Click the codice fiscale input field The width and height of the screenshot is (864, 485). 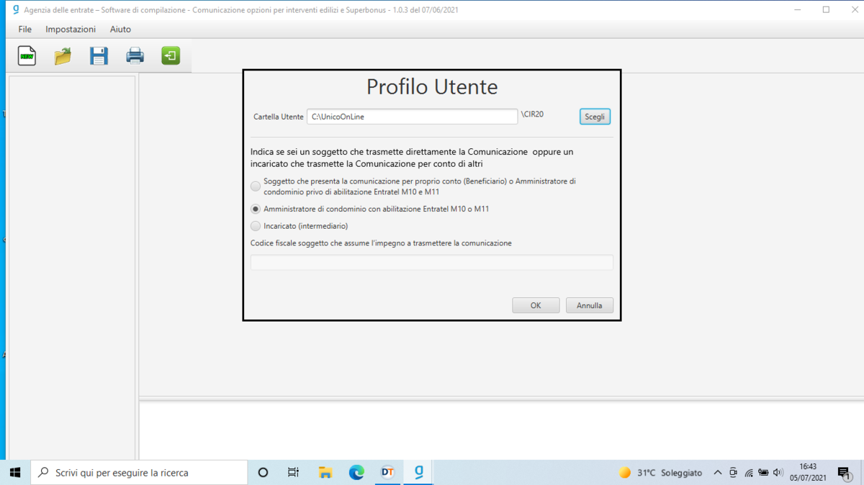pyautogui.click(x=431, y=262)
